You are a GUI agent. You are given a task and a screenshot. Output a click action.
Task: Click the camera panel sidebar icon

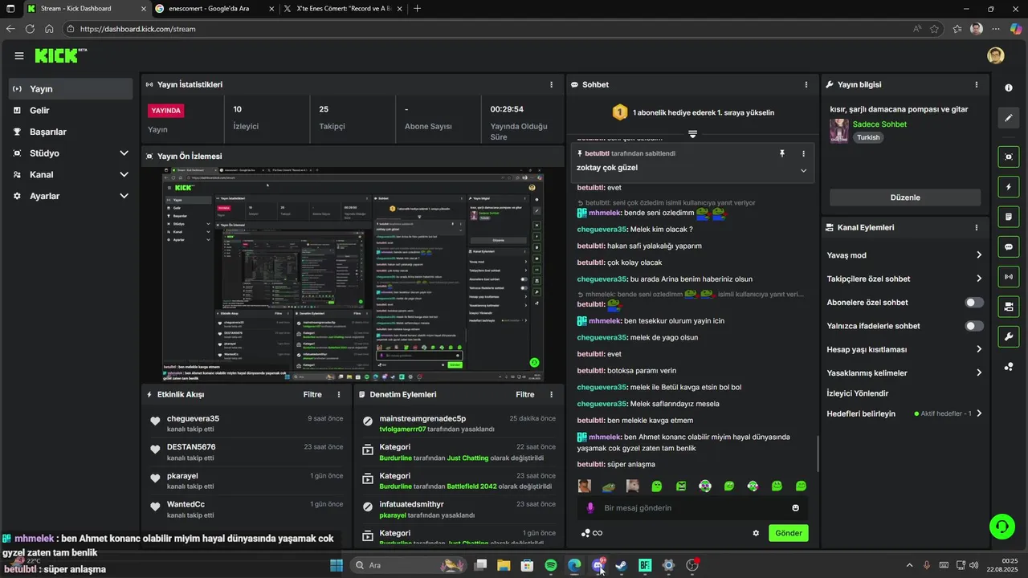(1009, 307)
